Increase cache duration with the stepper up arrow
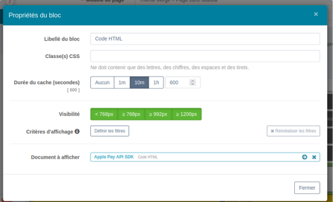333x202 pixels. pos(193,81)
